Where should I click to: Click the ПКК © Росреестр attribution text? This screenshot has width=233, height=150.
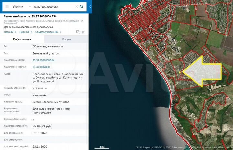click(150, 147)
